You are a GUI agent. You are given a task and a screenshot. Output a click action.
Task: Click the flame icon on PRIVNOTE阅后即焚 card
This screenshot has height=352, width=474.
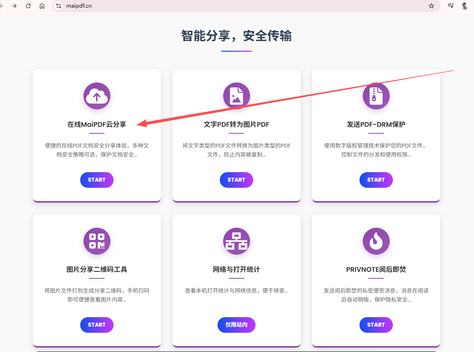[376, 241]
